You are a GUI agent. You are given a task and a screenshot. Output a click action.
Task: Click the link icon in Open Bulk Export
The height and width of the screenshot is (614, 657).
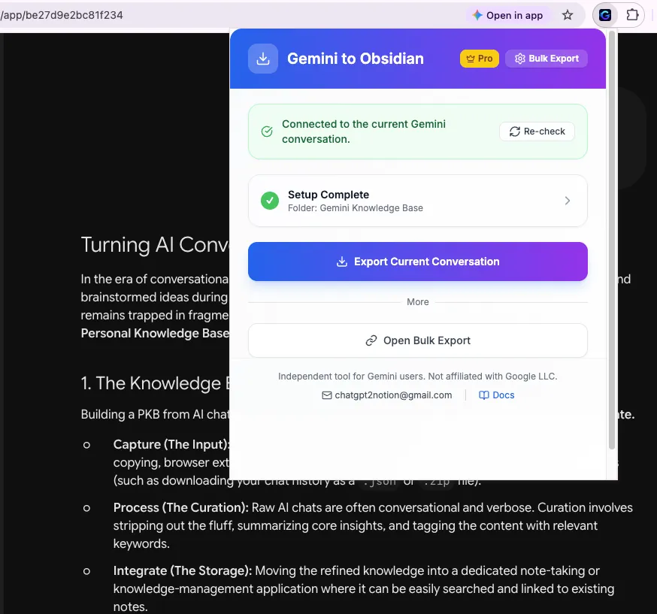click(x=371, y=340)
